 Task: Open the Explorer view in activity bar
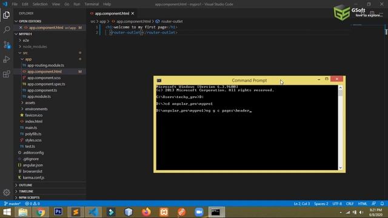(7, 15)
